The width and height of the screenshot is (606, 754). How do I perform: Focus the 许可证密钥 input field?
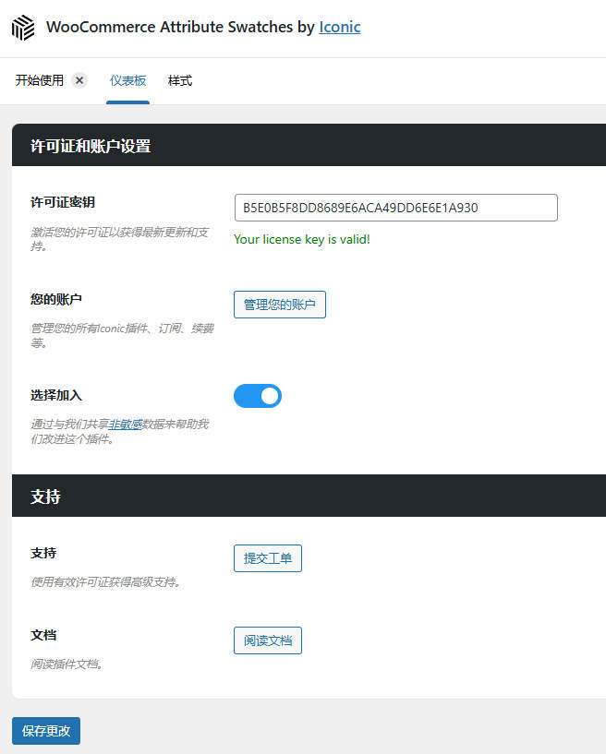click(x=396, y=208)
